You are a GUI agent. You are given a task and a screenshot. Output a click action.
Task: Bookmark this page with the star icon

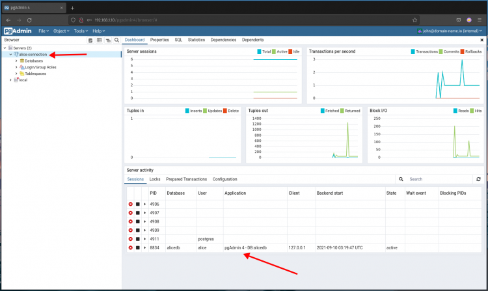click(x=414, y=20)
